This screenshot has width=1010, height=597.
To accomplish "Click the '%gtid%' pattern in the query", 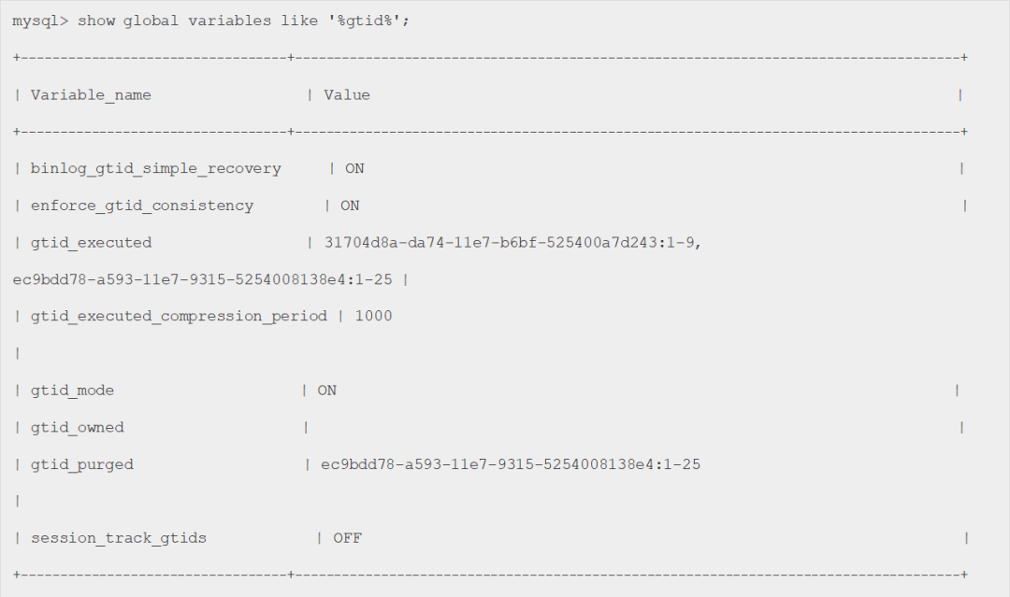I will click(x=369, y=21).
